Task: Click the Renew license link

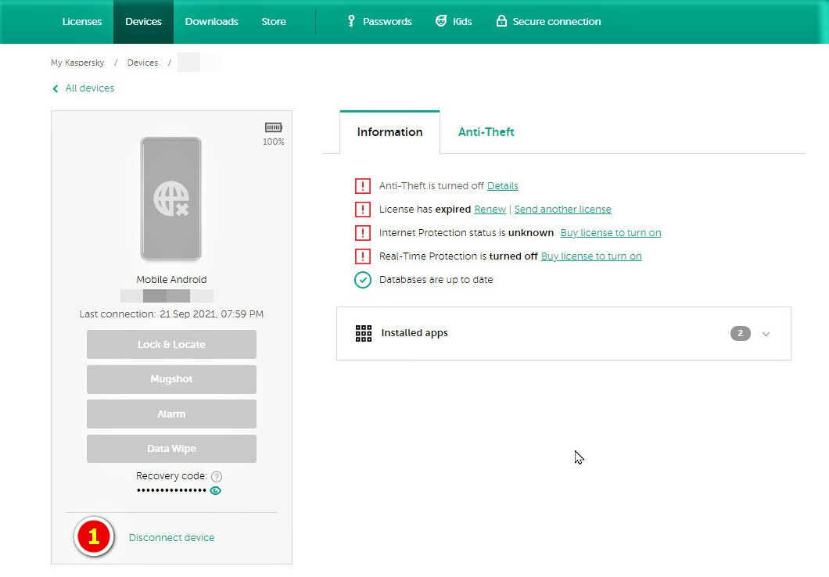Action: [490, 210]
